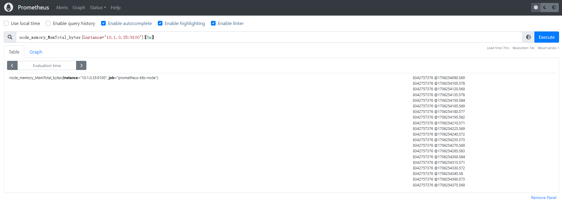Select sample value at 1706254180.577
Viewport: 562px width, 204px height.
coord(439,112)
